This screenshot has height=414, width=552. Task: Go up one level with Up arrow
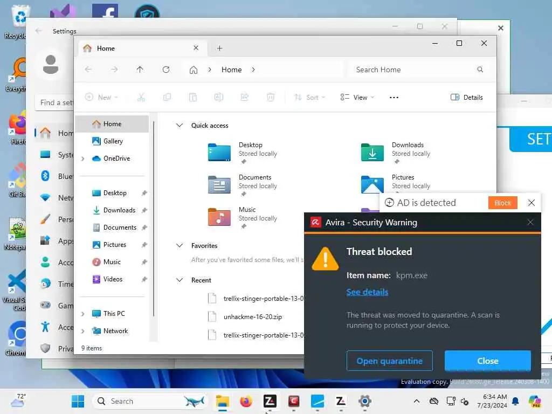coord(140,70)
